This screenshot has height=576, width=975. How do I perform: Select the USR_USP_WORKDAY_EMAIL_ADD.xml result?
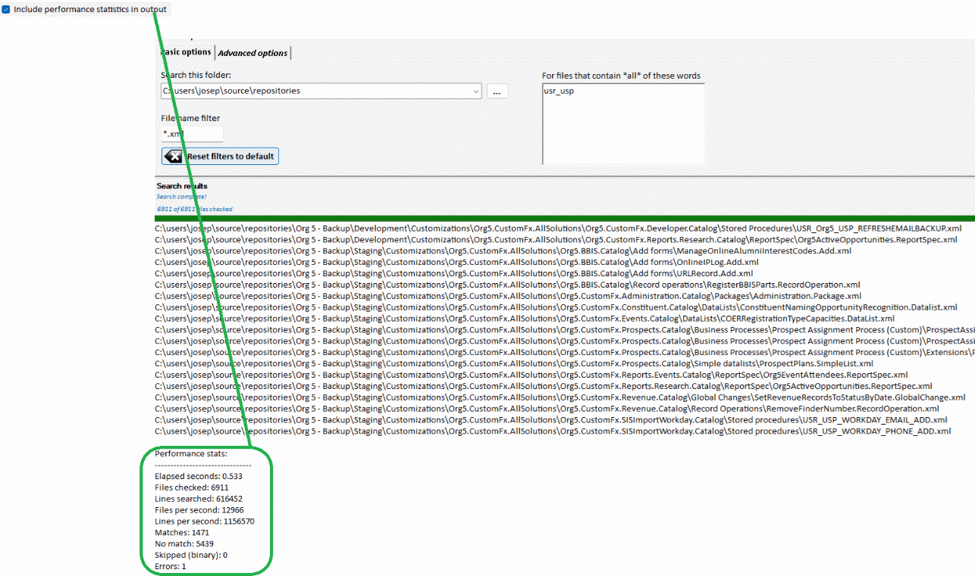point(551,420)
